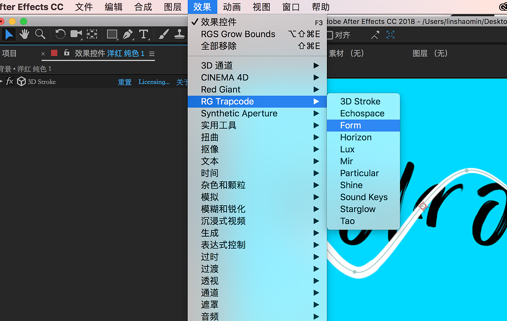The height and width of the screenshot is (321, 507).
Task: Open the 帮助 menu
Action: coord(321,7)
